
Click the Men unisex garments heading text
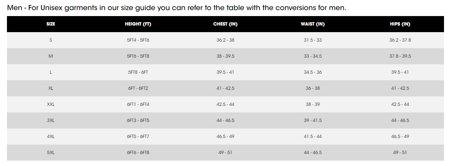tap(177, 8)
